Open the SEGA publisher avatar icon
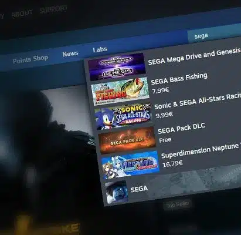 pyautogui.click(x=117, y=192)
